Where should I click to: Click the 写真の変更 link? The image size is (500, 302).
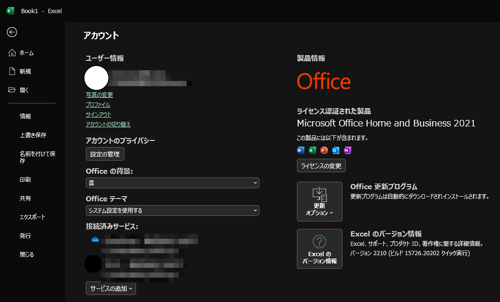(x=99, y=95)
